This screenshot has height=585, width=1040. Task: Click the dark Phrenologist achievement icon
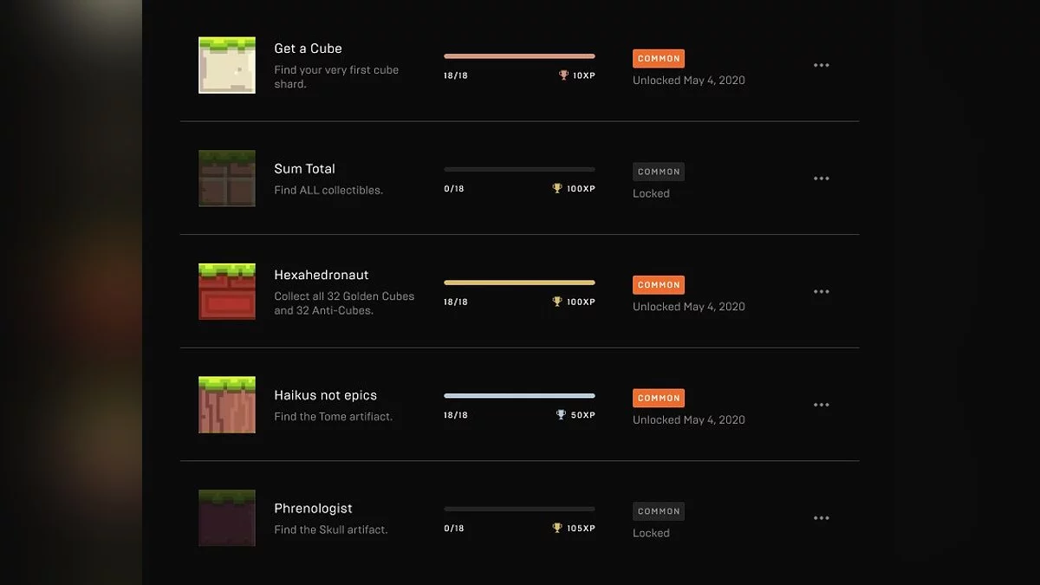point(227,518)
